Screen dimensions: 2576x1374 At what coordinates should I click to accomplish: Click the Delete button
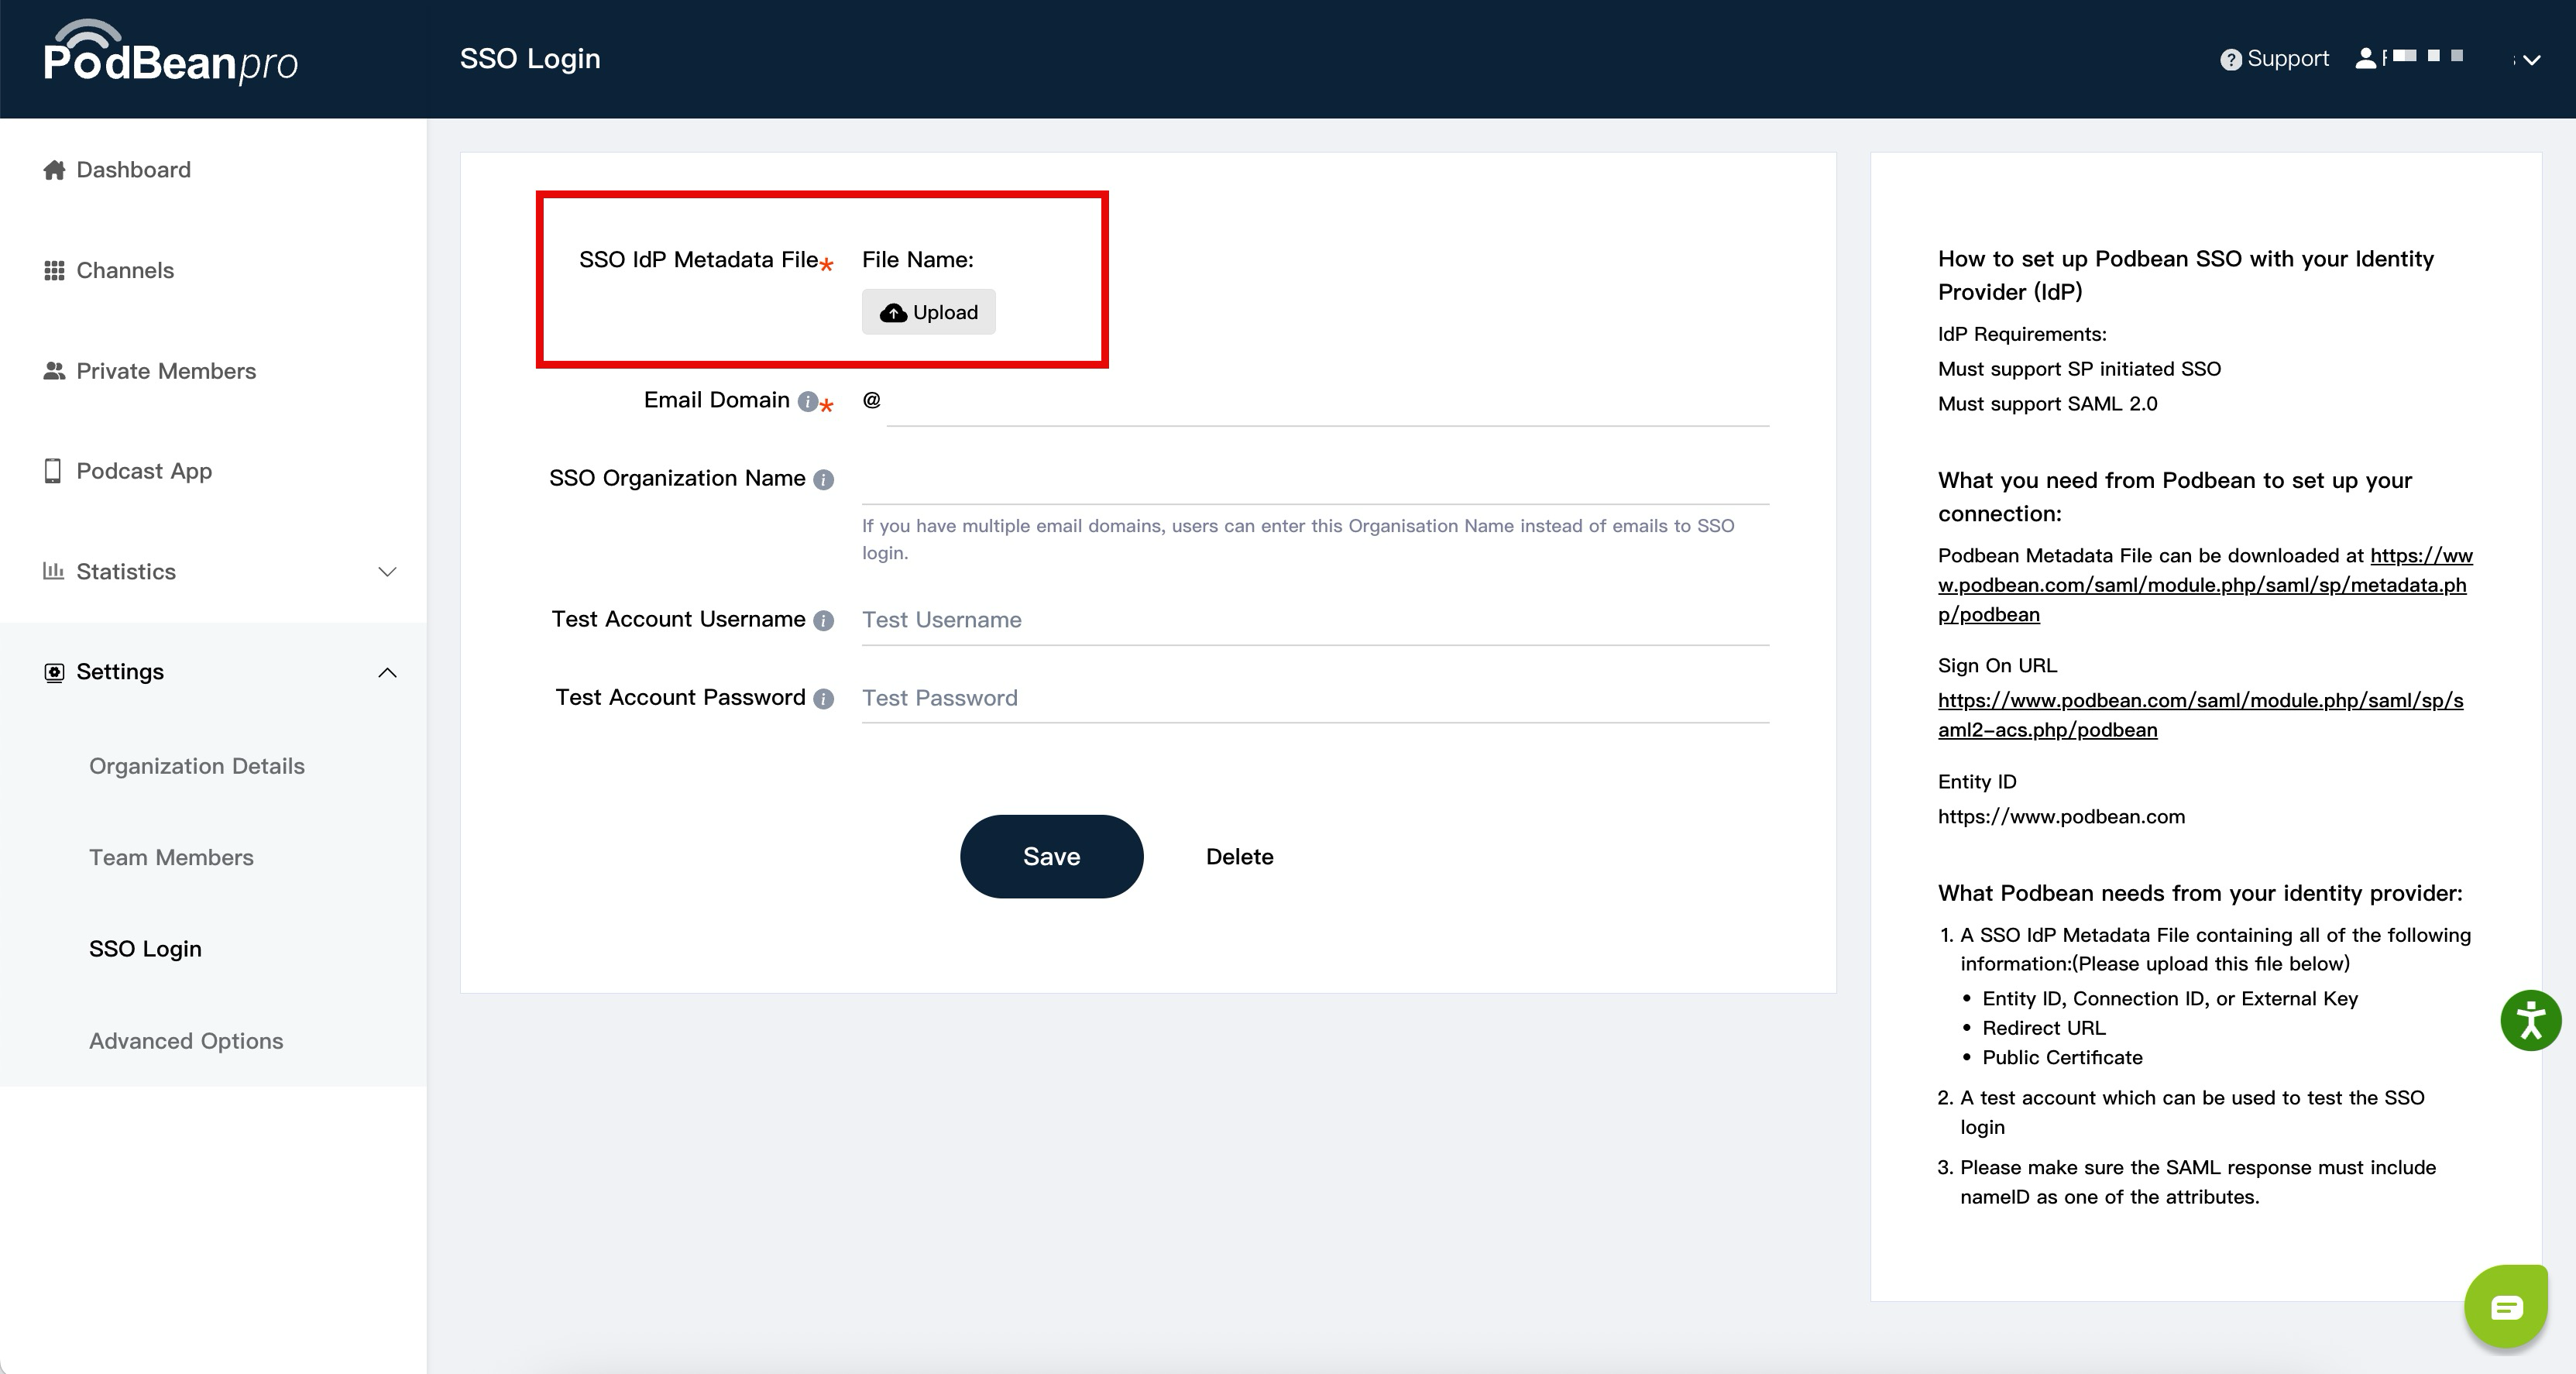[1239, 857]
